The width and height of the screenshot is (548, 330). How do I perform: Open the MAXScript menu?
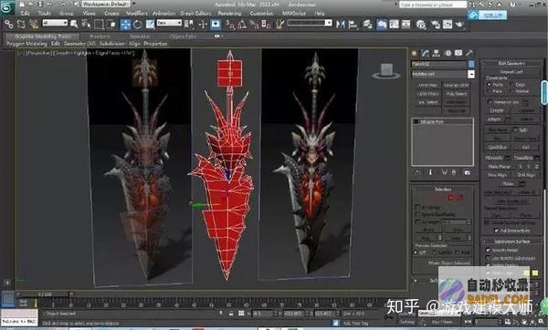click(x=293, y=14)
